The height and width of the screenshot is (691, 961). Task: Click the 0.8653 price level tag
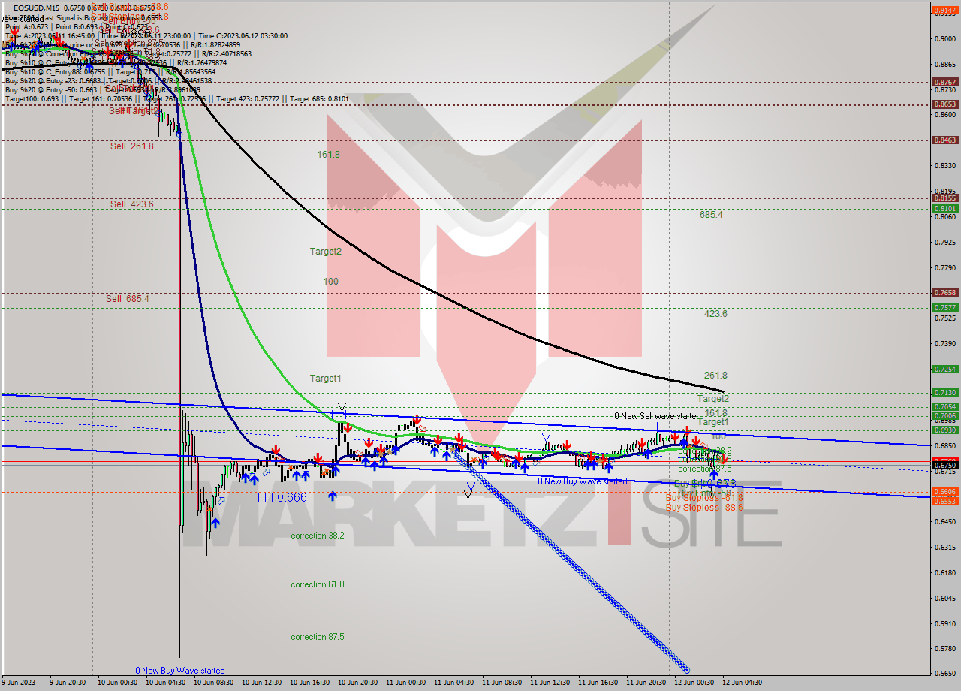coord(944,104)
